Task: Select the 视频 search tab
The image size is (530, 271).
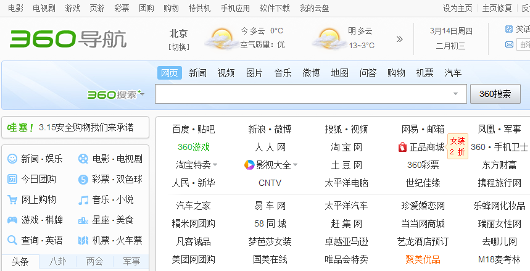Action: (x=226, y=73)
